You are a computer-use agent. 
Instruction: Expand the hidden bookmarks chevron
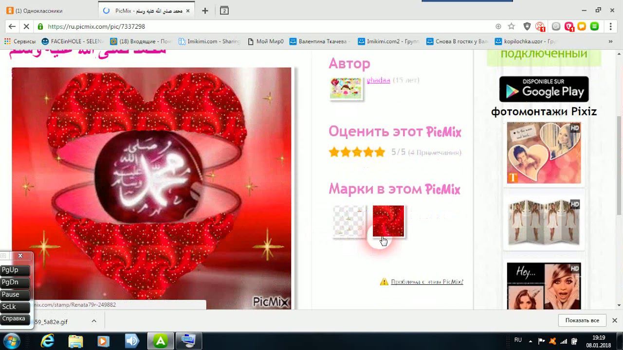pyautogui.click(x=610, y=41)
